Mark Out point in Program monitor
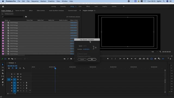This screenshot has height=98, width=174. pos(115,59)
